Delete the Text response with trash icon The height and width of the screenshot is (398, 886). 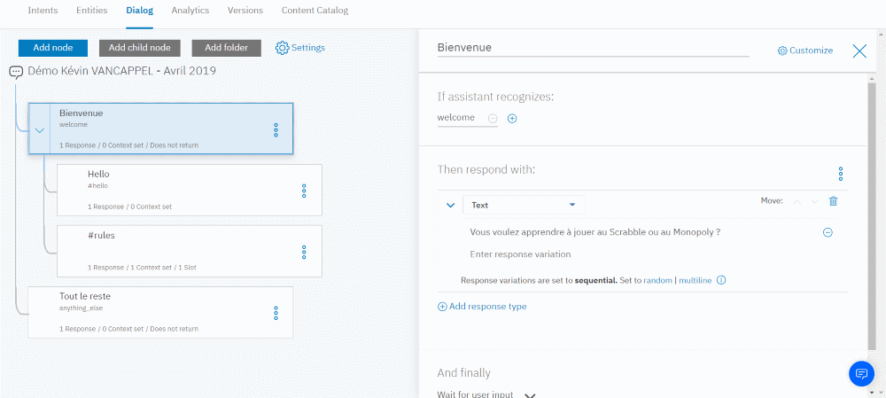tap(833, 200)
